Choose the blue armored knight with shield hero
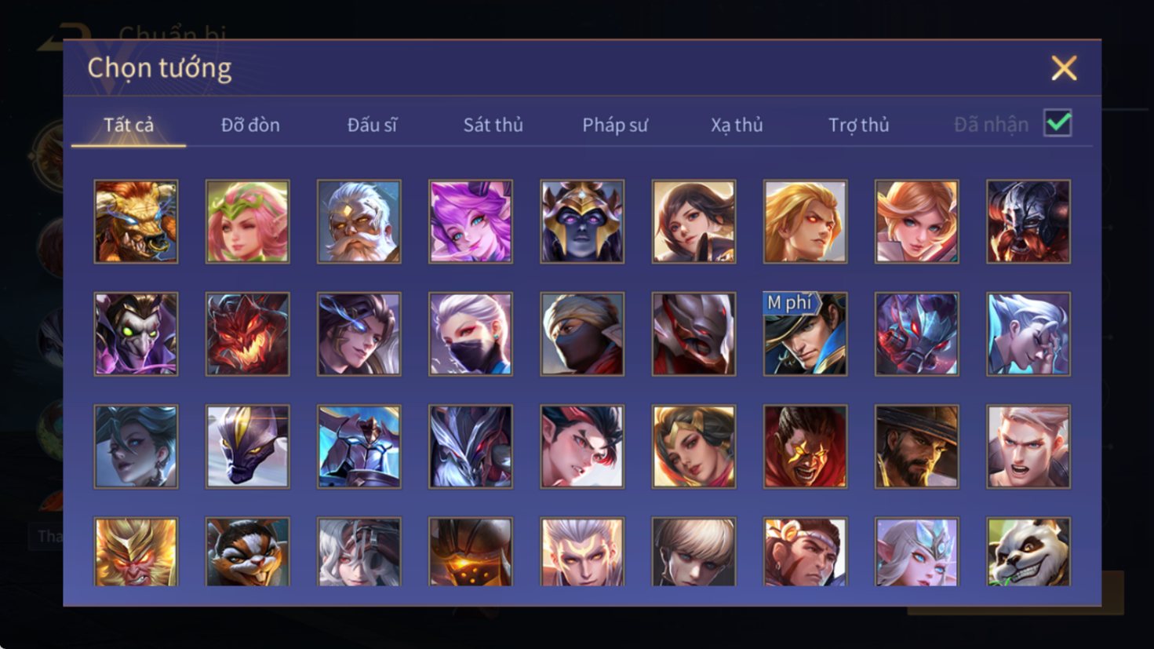 [x=359, y=446]
